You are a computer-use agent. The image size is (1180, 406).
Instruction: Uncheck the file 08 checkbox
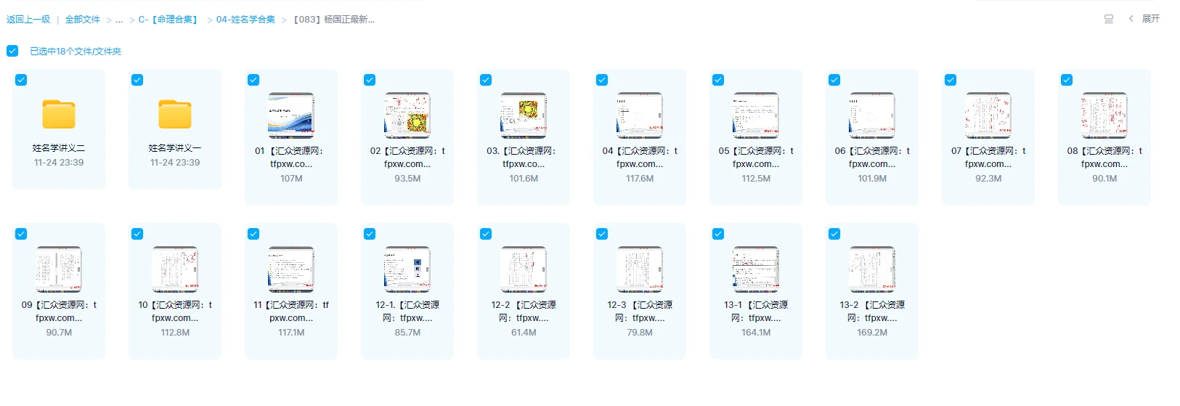(1067, 80)
